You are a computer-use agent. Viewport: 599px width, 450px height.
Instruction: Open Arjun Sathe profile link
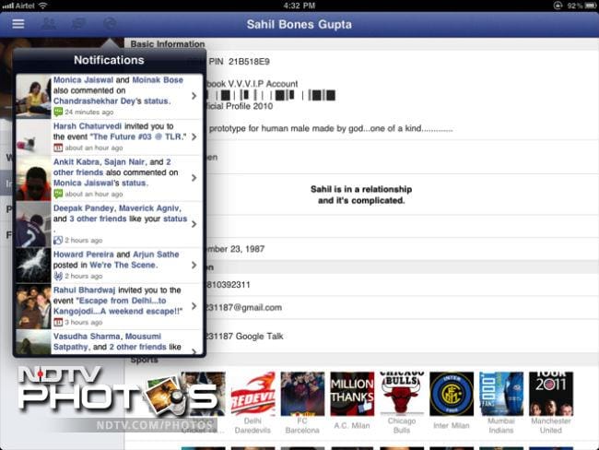156,255
